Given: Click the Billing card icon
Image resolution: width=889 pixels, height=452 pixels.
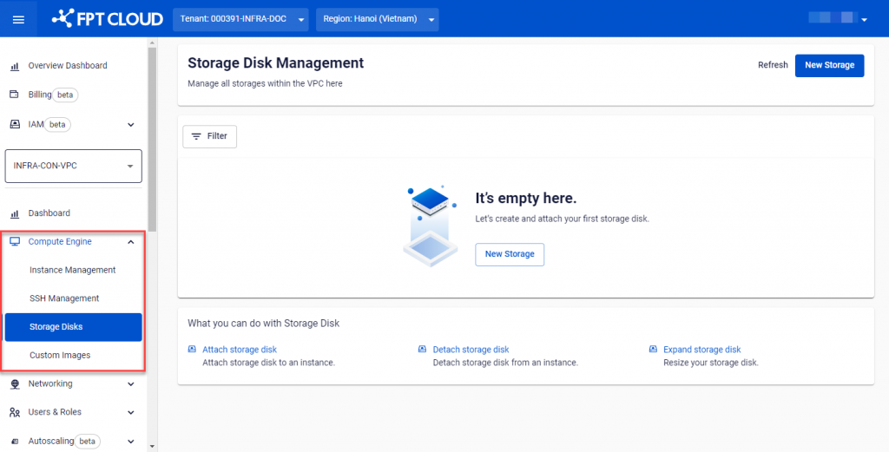Looking at the screenshot, I should 15,95.
